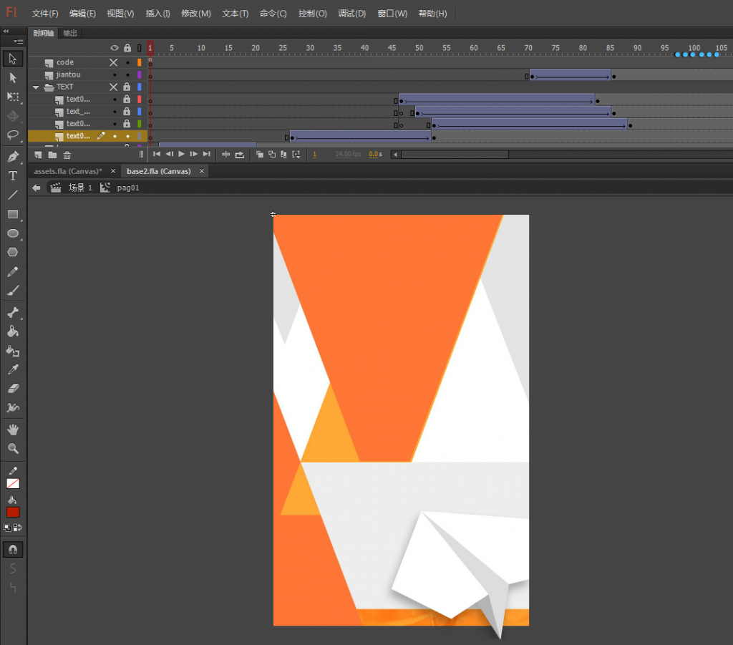Screen dimensions: 733x645
Task: Toggle visibility of the TEXT folder
Action: pos(113,87)
